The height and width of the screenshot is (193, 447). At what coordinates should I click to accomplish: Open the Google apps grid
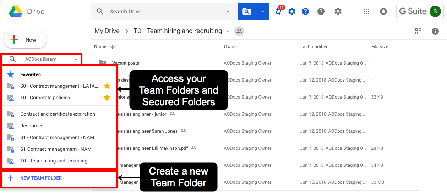366,11
